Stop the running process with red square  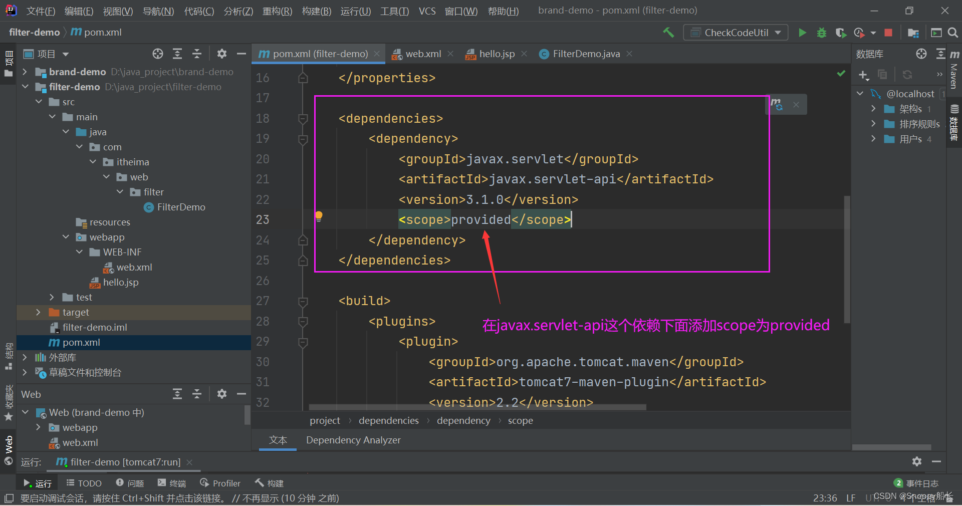[x=888, y=33]
